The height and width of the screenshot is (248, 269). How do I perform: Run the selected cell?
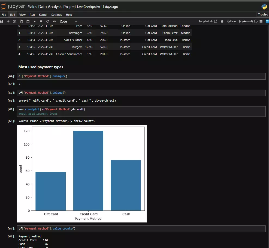click(x=35, y=21)
